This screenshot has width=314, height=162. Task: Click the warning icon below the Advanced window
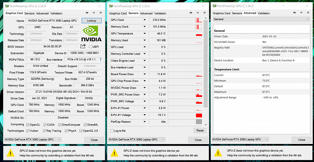tap(218, 153)
